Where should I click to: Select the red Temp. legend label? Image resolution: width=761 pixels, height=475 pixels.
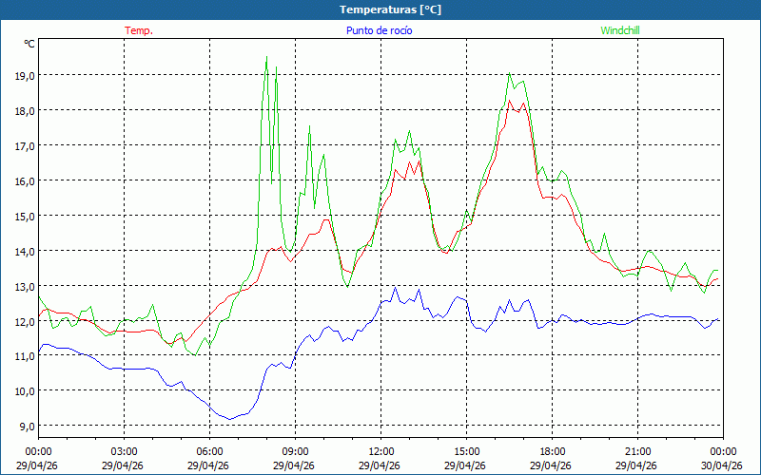139,30
